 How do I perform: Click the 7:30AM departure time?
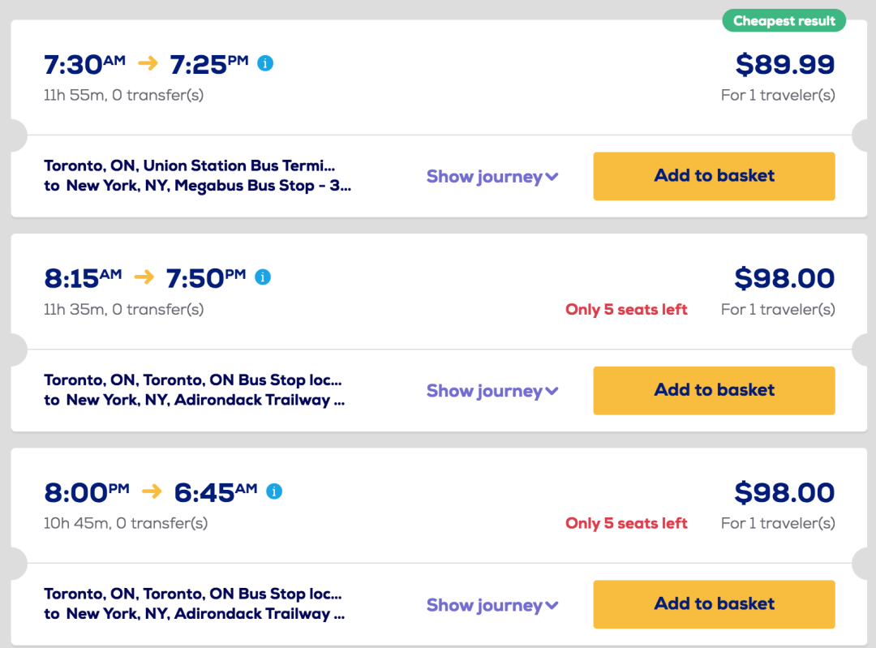coord(85,64)
